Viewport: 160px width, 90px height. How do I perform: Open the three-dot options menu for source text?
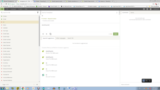click(x=117, y=13)
